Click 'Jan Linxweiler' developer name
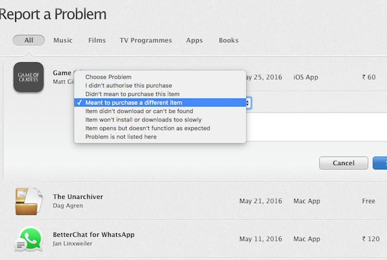Image resolution: width=387 pixels, height=260 pixels. [x=73, y=244]
